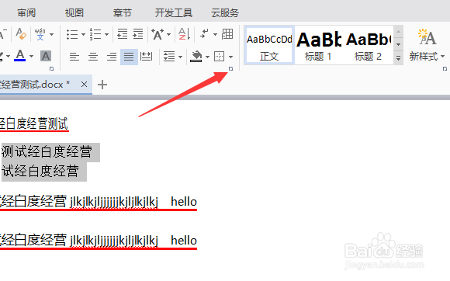Apply the 标题 2 style
The height and width of the screenshot is (281, 450).
click(369, 45)
